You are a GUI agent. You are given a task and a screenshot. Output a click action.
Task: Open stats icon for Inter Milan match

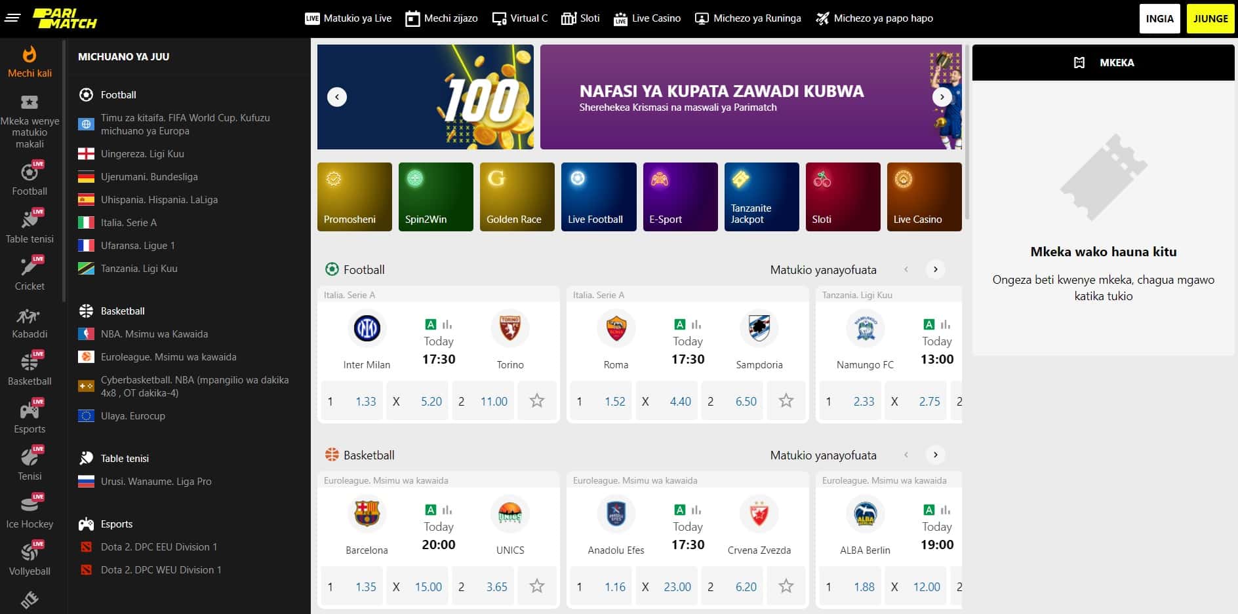(447, 324)
